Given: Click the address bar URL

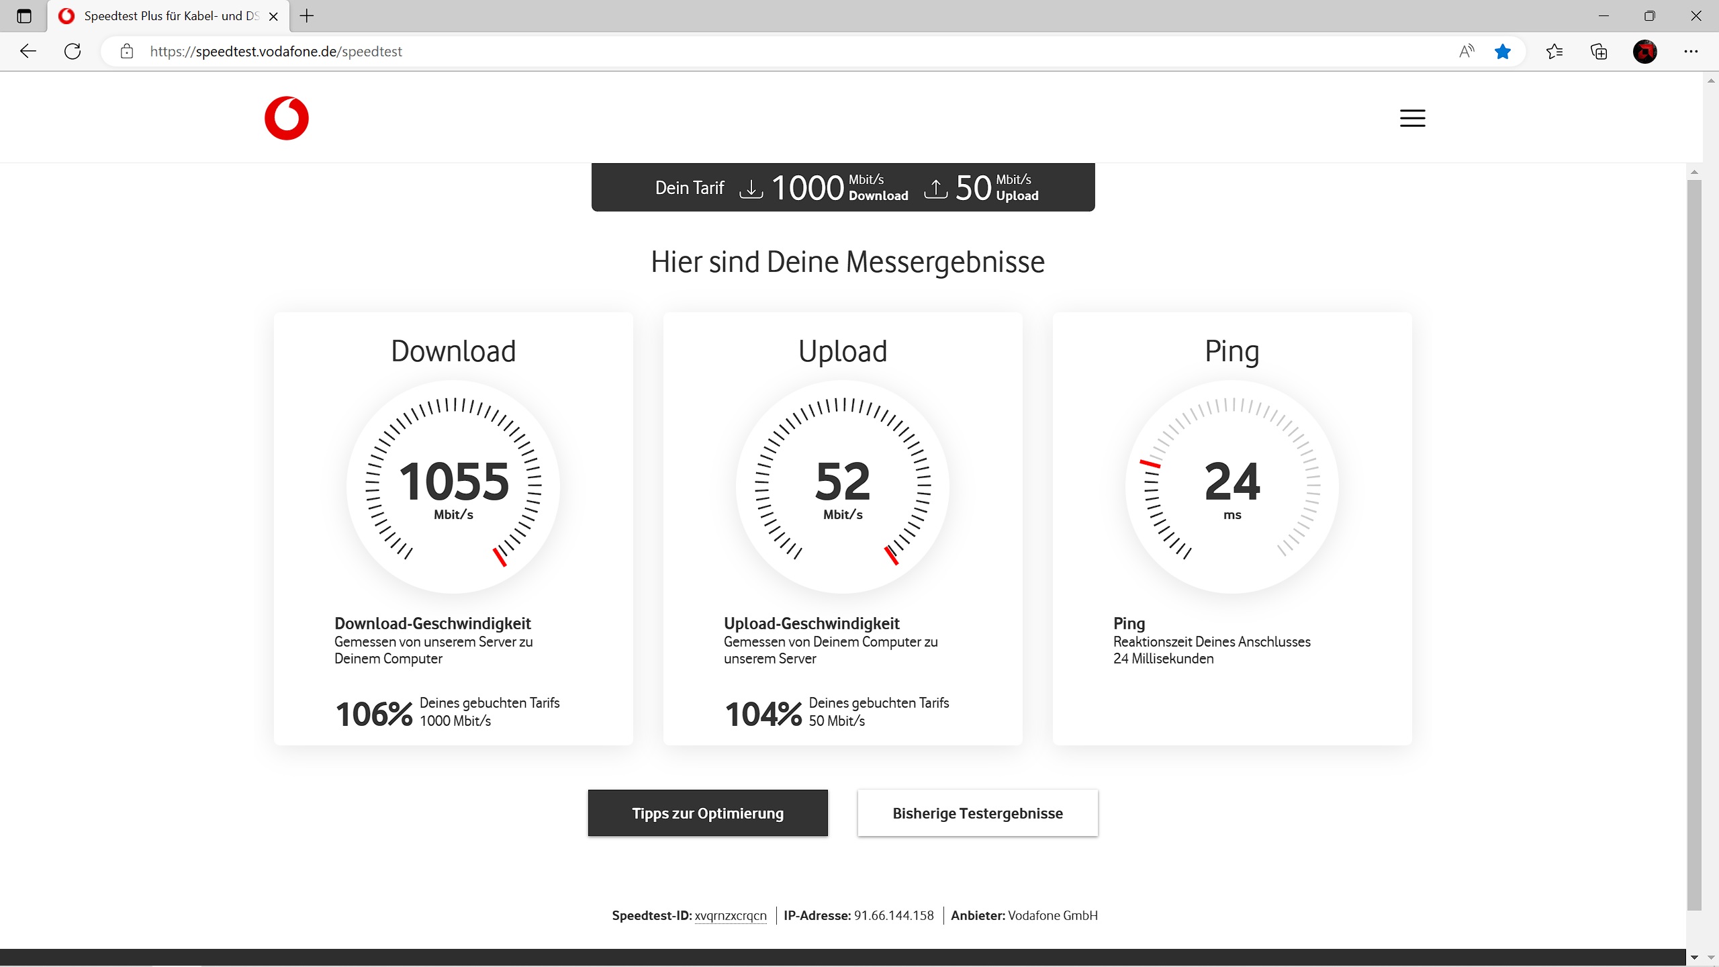Looking at the screenshot, I should coord(276,51).
